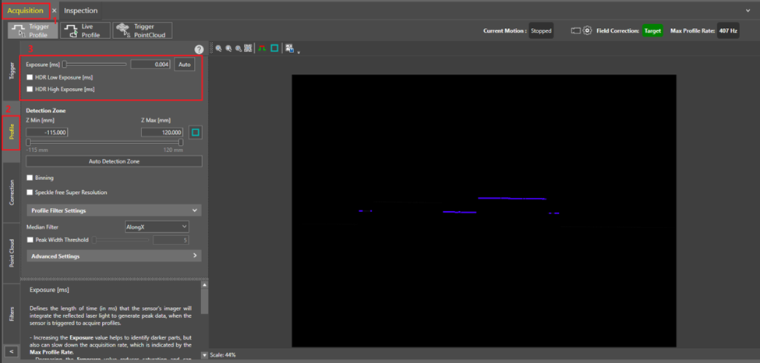
Task: Switch to the Inspection tab
Action: [81, 11]
